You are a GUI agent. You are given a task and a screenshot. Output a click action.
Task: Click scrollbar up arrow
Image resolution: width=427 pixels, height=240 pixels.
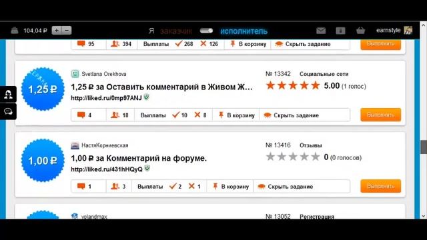[x=424, y=25]
